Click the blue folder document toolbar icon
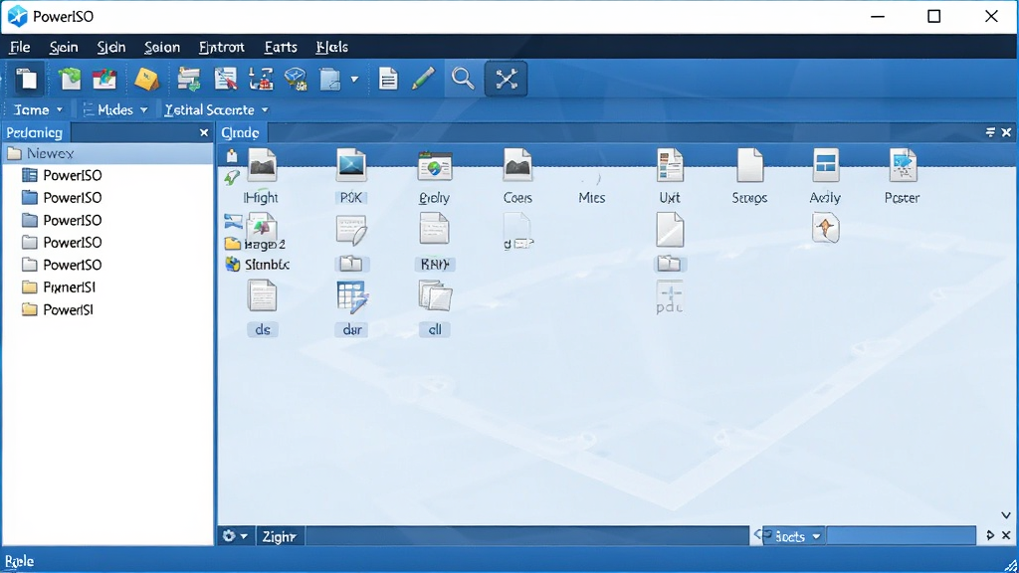Viewport: 1019px width, 573px height. point(330,80)
